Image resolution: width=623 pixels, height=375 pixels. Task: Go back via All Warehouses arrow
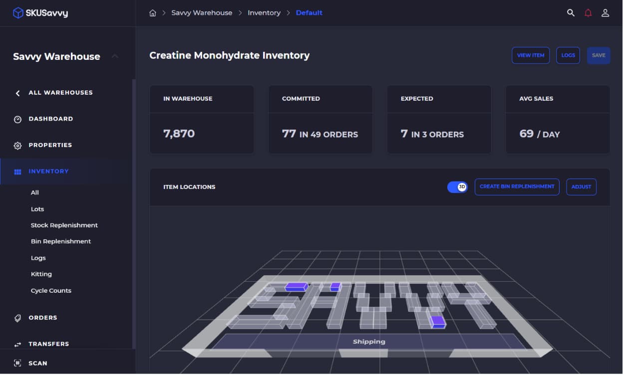pos(18,93)
